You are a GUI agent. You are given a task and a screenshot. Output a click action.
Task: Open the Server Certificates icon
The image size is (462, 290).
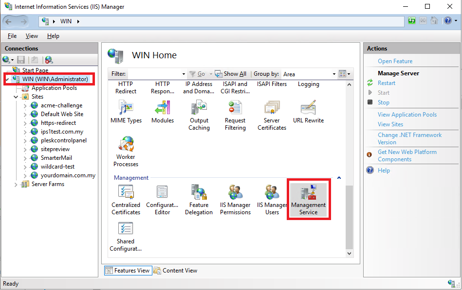(x=272, y=115)
